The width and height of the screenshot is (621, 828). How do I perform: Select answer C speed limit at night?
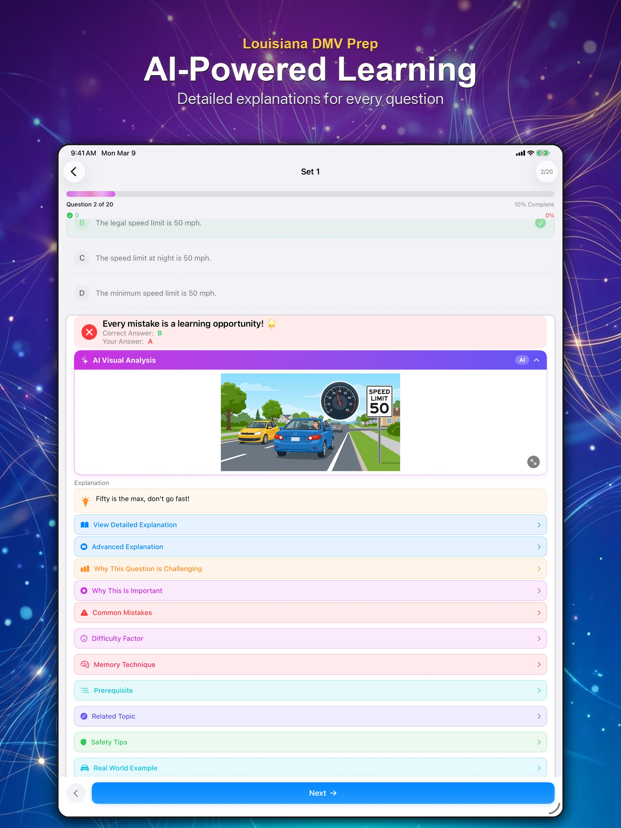pyautogui.click(x=310, y=258)
